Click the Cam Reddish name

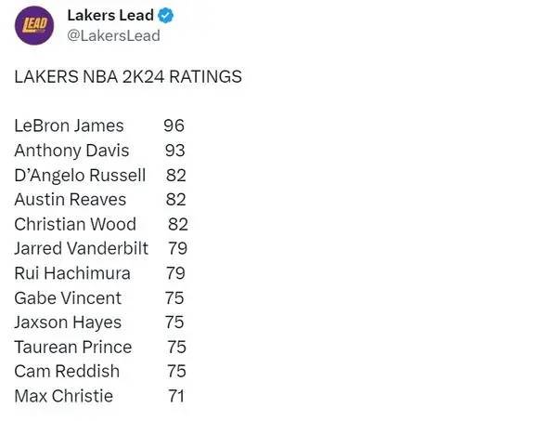67,372
